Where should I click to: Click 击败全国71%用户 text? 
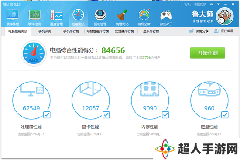90,134
